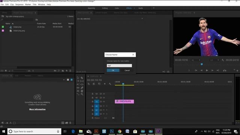Open the File menu
240x135 pixels.
point(2,4)
